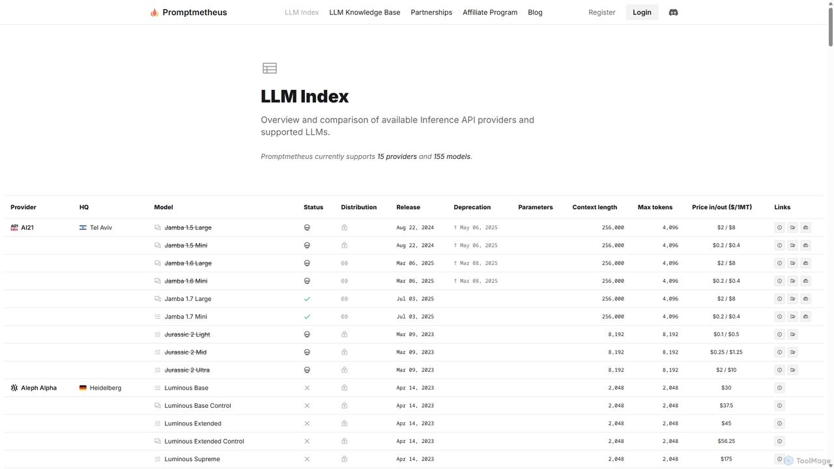Click the Heidelberg HQ cell
Image resolution: width=834 pixels, height=469 pixels.
point(106,388)
